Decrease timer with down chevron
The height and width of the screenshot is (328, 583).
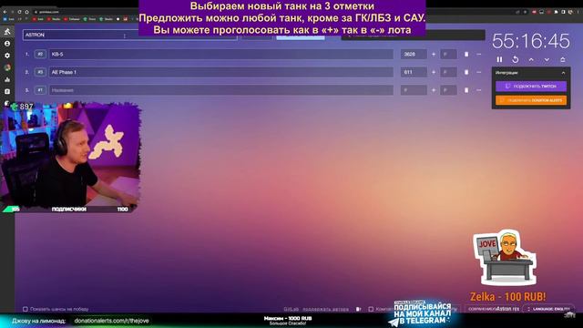click(x=547, y=59)
